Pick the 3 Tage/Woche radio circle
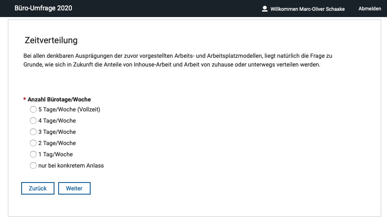The width and height of the screenshot is (387, 222). click(33, 132)
